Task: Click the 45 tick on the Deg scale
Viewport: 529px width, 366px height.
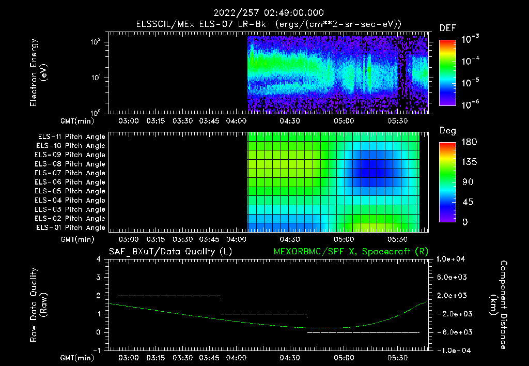Action: click(x=468, y=202)
